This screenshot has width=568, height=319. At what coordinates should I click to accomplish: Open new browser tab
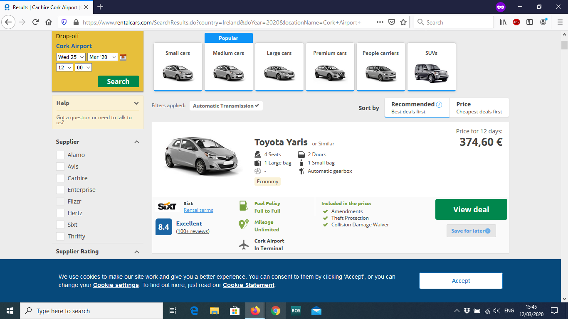pos(100,7)
